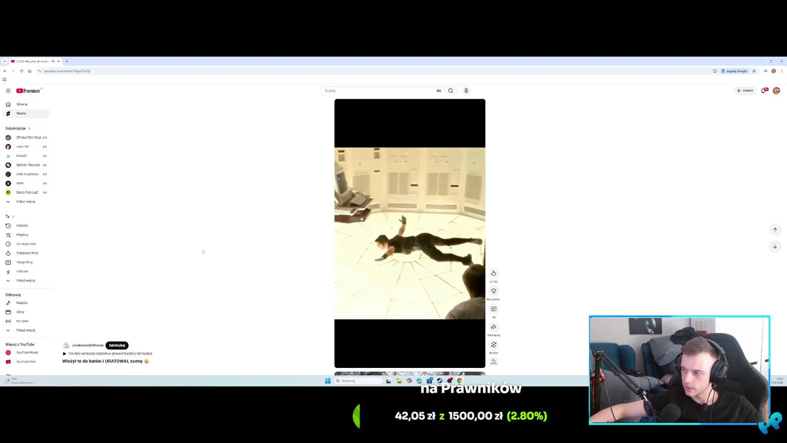Open Muzyka in Odkrywaj section
The image size is (787, 443).
pos(25,303)
